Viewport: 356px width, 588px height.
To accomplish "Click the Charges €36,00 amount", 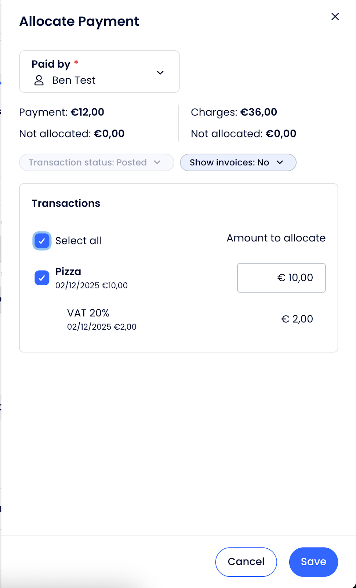I will pyautogui.click(x=259, y=112).
